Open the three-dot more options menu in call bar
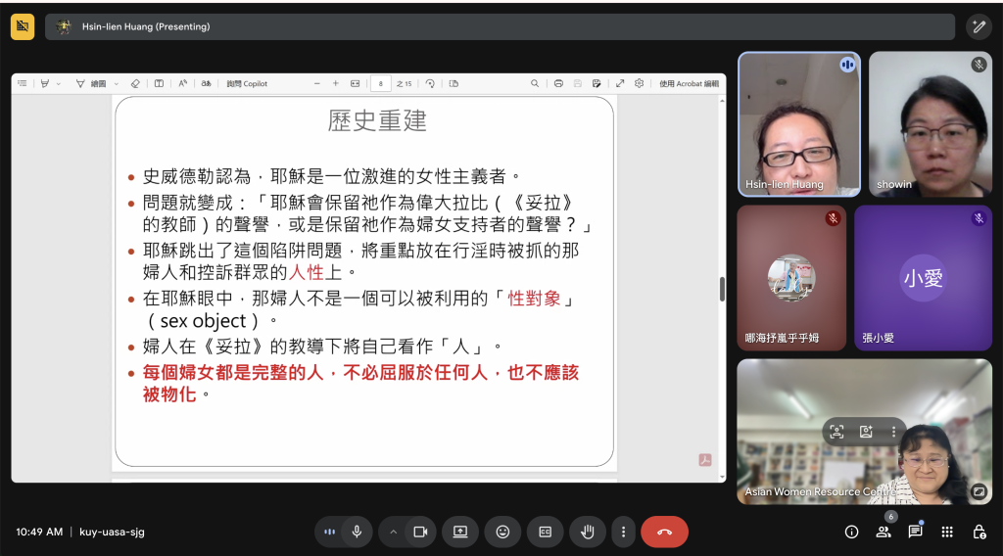This screenshot has width=1003, height=556. point(623,532)
